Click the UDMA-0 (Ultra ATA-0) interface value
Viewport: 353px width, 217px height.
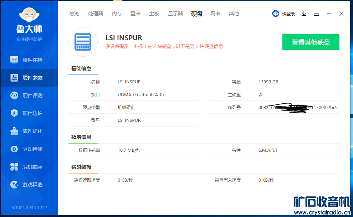[140, 95]
